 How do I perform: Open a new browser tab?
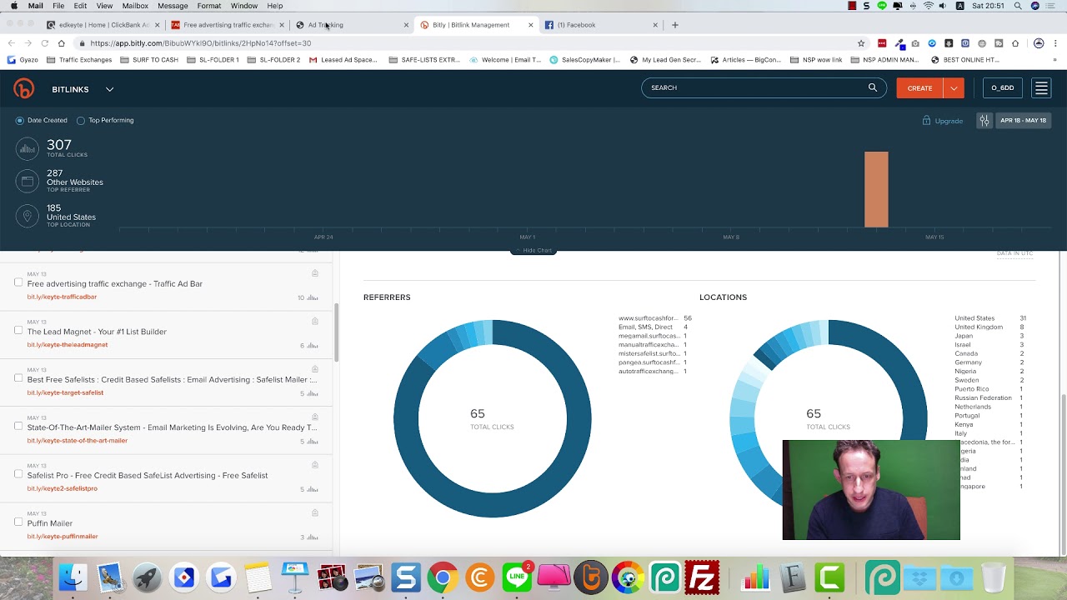(675, 25)
